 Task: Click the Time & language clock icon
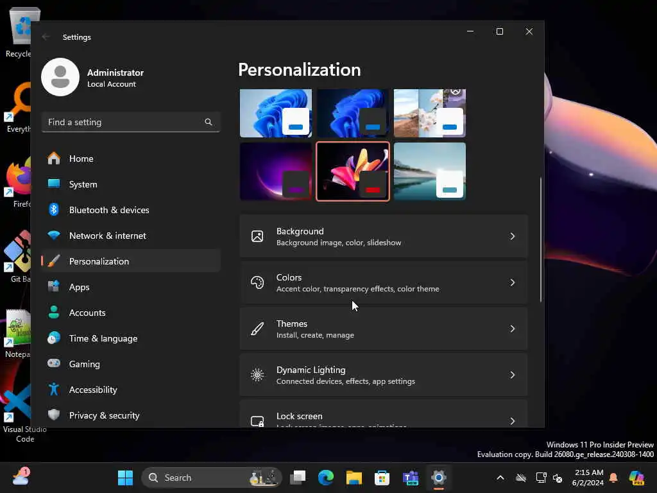click(54, 338)
